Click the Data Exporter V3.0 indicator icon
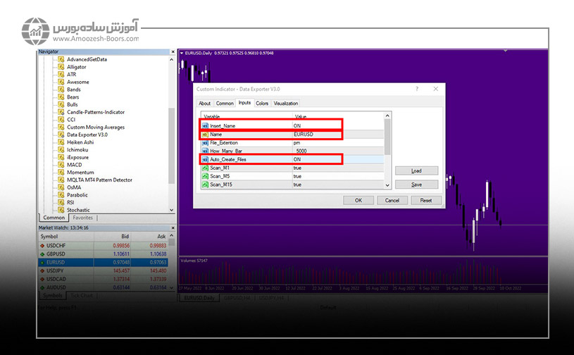This screenshot has width=574, height=355. [61, 135]
